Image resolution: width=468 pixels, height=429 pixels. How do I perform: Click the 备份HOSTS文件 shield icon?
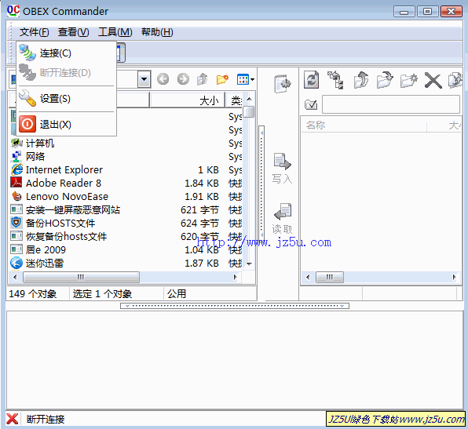click(x=16, y=223)
